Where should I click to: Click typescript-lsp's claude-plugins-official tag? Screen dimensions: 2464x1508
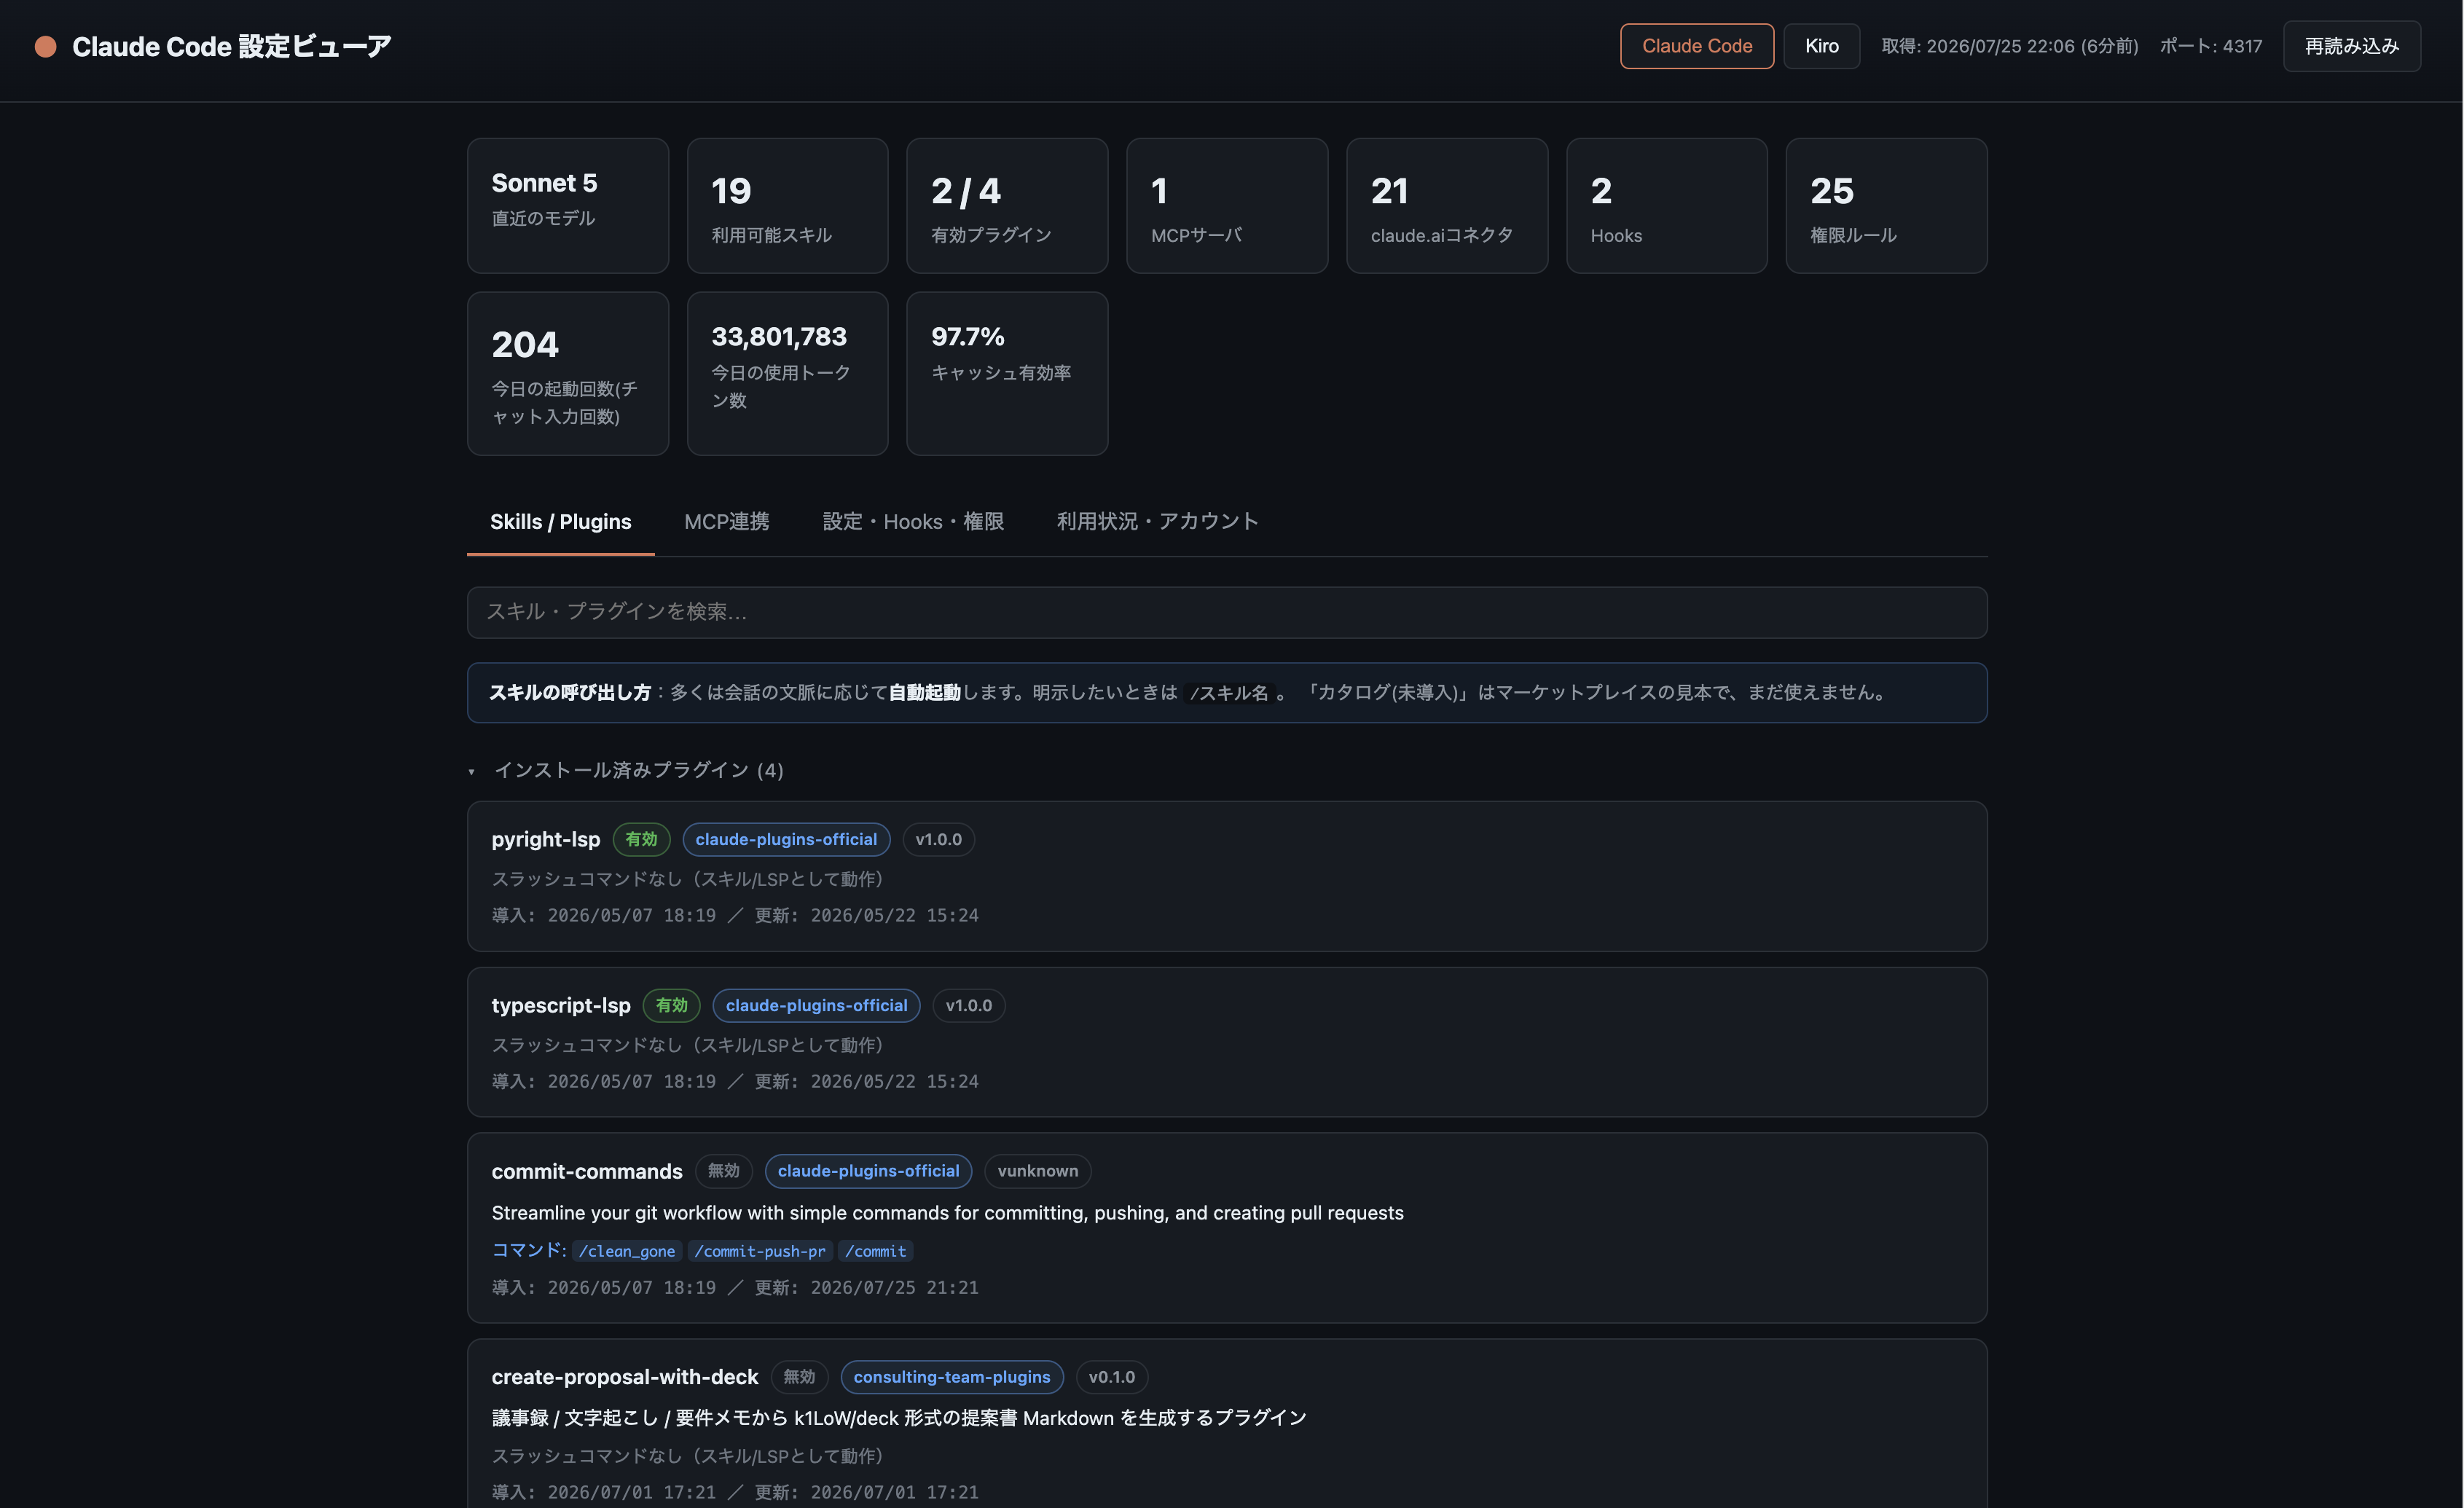pos(816,1005)
